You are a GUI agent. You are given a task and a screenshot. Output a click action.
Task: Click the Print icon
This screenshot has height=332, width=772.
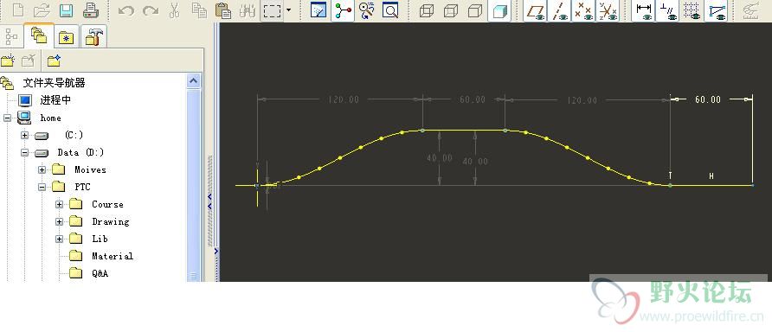point(90,10)
